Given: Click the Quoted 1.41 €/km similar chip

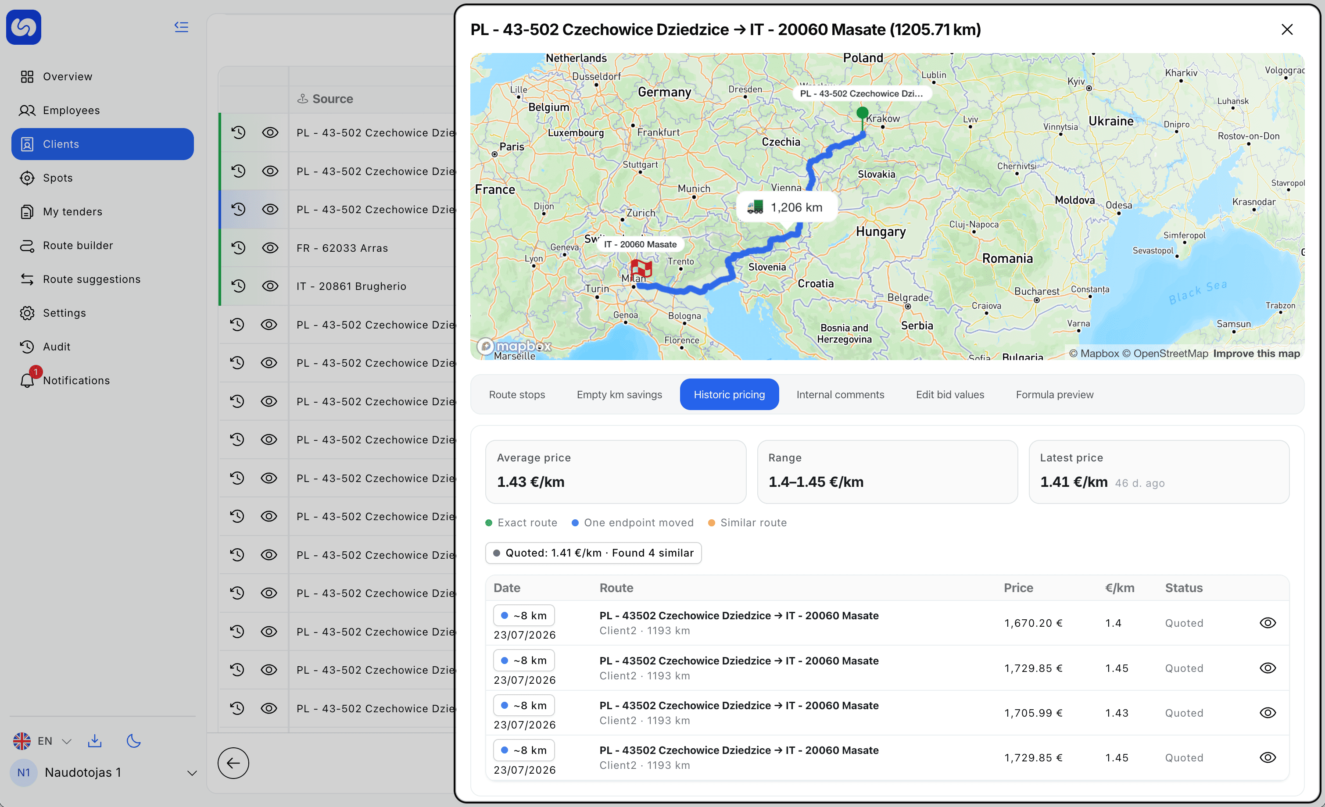Looking at the screenshot, I should coord(593,553).
